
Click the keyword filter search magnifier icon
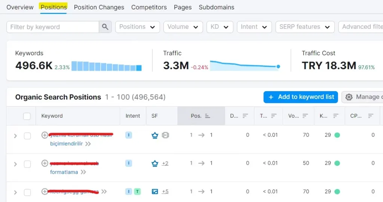click(x=105, y=27)
